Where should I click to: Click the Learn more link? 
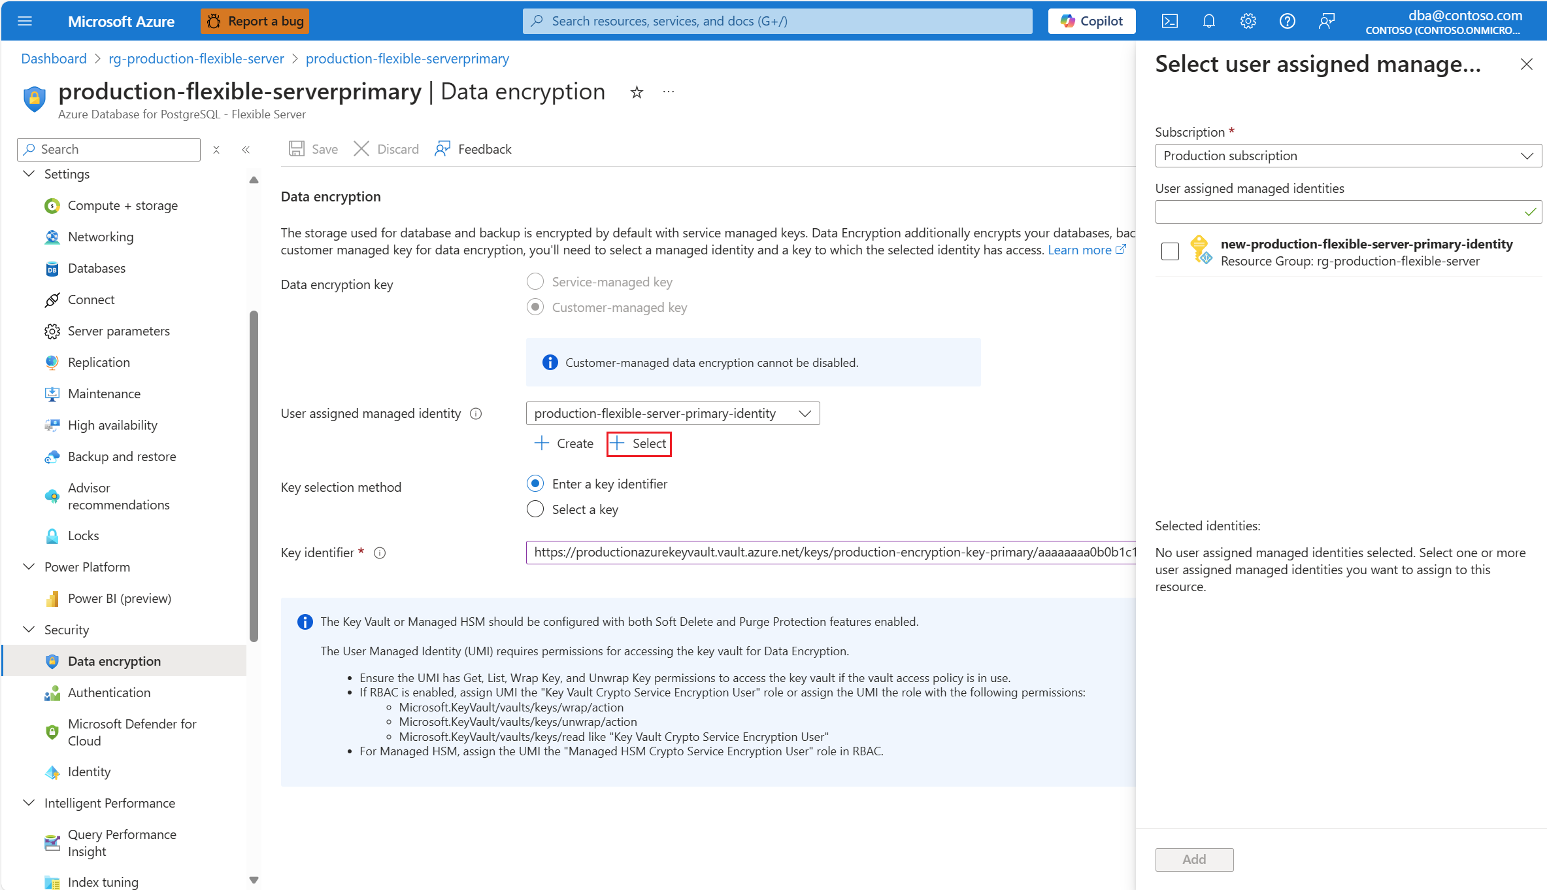(x=1079, y=250)
